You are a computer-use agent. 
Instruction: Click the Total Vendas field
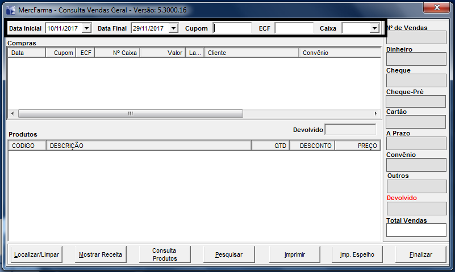(416, 230)
